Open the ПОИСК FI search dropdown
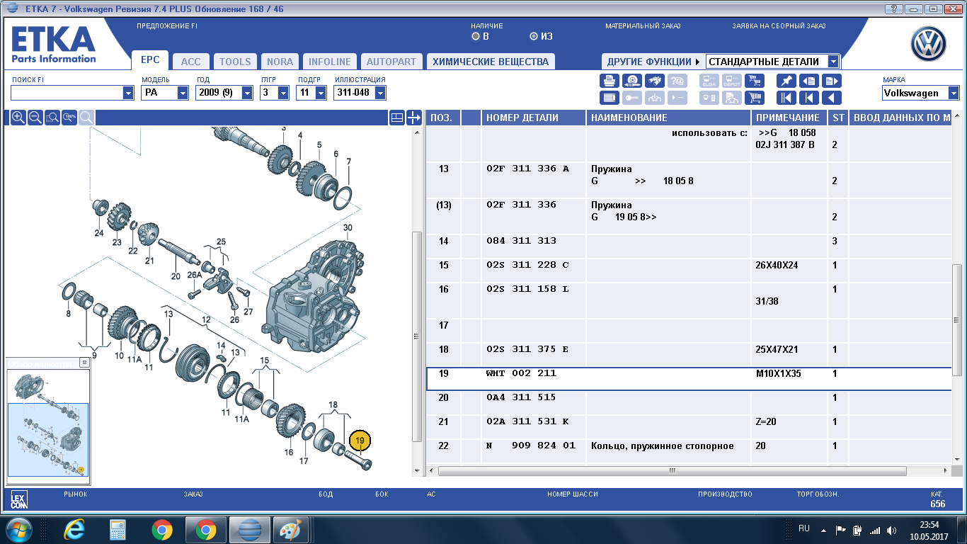967x544 pixels. coord(128,93)
